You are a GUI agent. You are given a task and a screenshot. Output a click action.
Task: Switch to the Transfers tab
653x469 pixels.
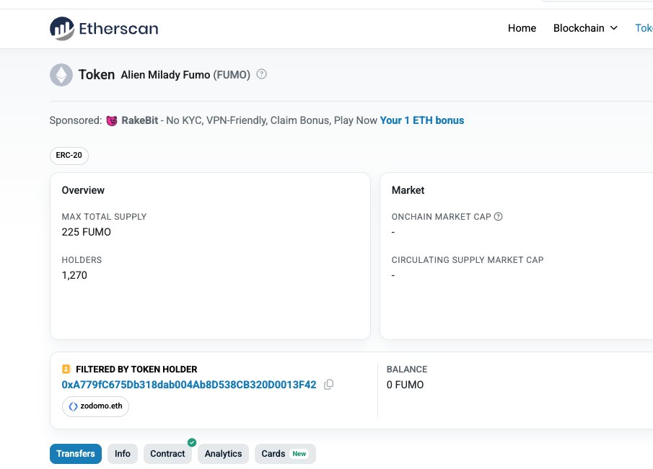(x=75, y=454)
